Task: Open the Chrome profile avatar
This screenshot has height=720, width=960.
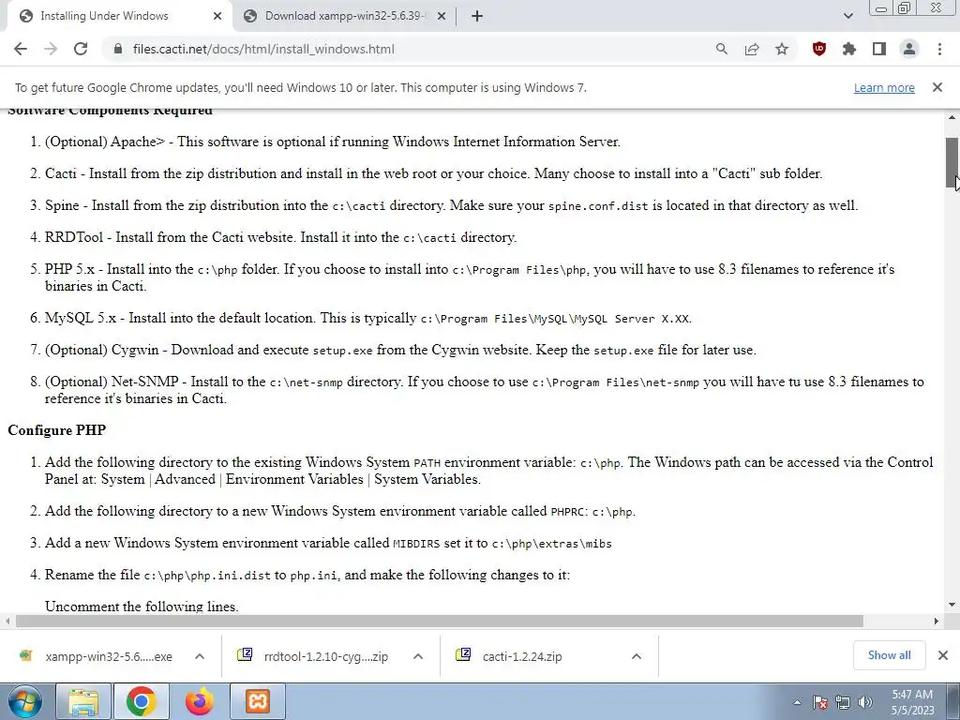Action: 909,49
